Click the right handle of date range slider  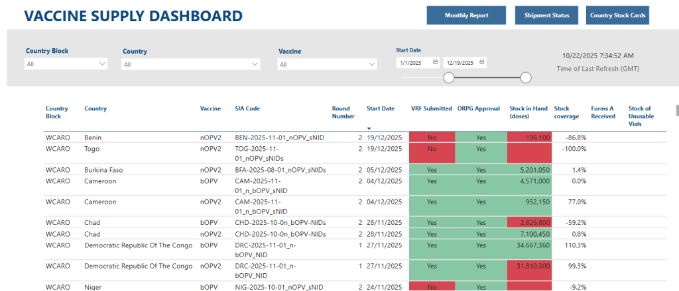coord(526,77)
